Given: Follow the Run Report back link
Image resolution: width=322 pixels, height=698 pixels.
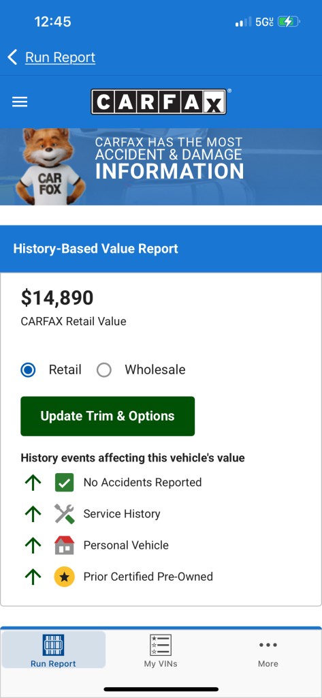Looking at the screenshot, I should [x=60, y=57].
